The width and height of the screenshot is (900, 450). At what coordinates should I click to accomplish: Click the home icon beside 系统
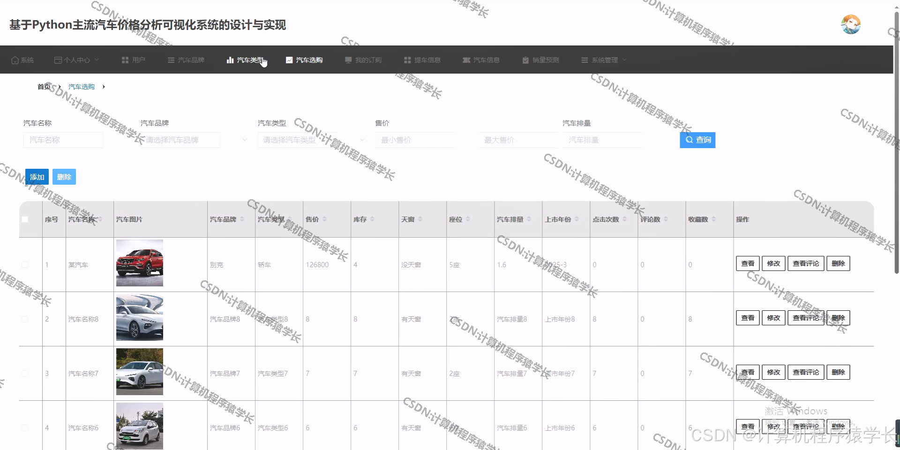(15, 60)
